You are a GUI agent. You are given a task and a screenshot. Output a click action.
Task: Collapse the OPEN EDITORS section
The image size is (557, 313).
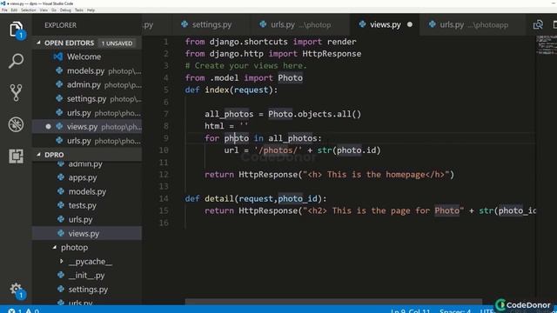coord(38,43)
